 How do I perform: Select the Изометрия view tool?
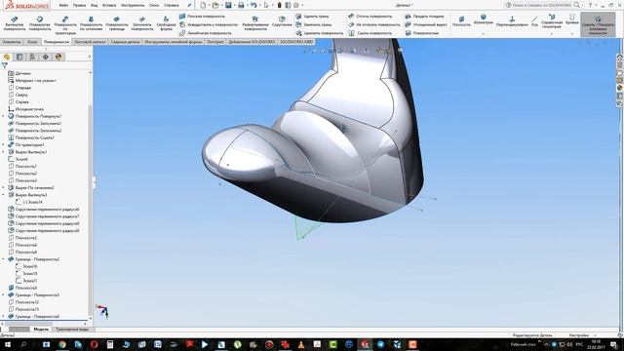point(484,19)
